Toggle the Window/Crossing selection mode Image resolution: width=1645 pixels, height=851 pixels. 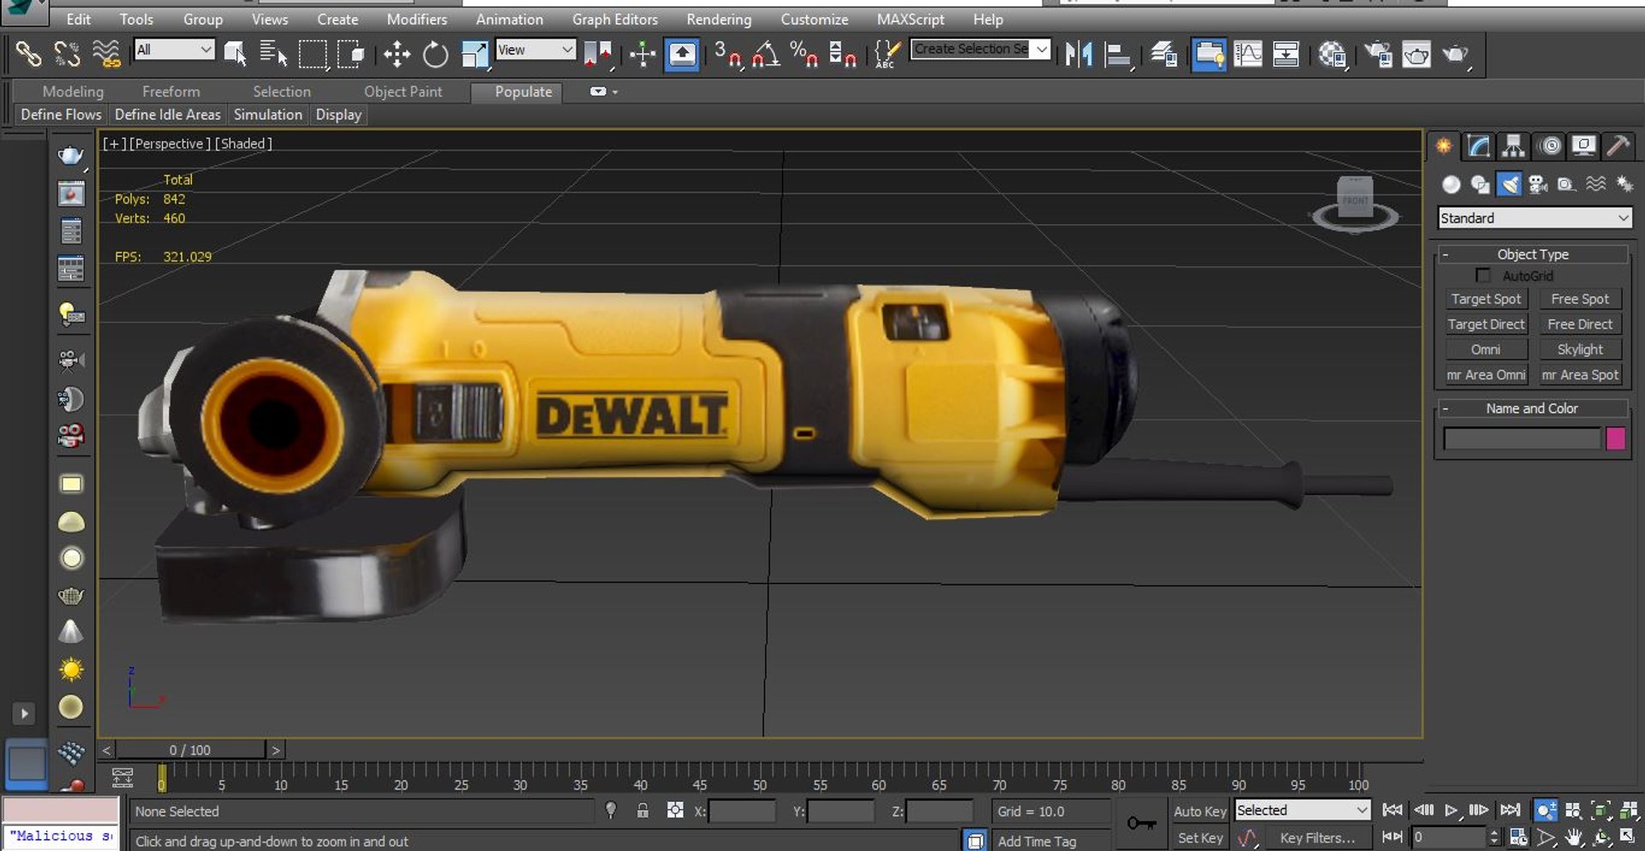pos(351,55)
